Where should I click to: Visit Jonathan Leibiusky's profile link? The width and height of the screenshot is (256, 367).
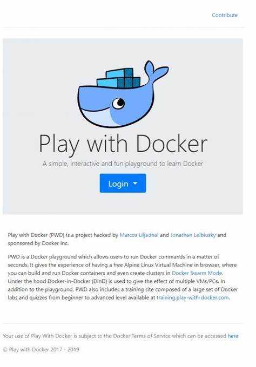tap(193, 235)
